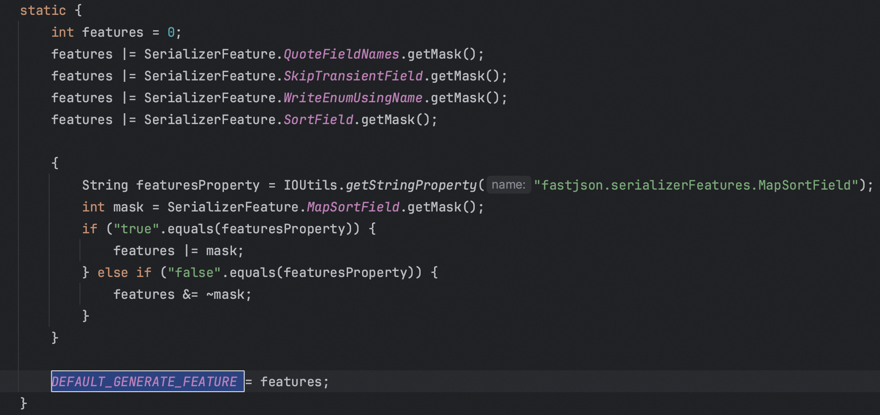Click the opening brace of the inner block
Screen dimensions: 880x415
[55, 163]
